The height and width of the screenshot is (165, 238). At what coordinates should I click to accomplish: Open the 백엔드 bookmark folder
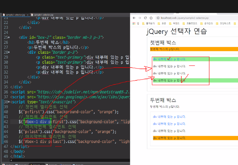174,23
